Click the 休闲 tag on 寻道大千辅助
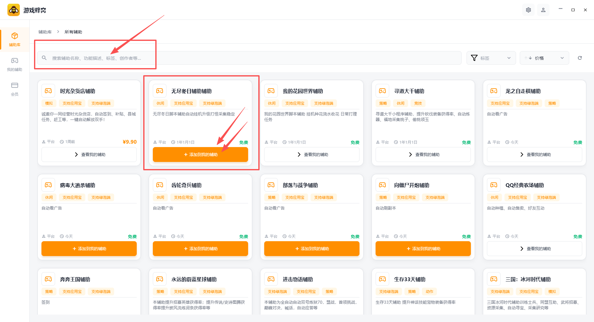This screenshot has height=322, width=594. point(400,103)
